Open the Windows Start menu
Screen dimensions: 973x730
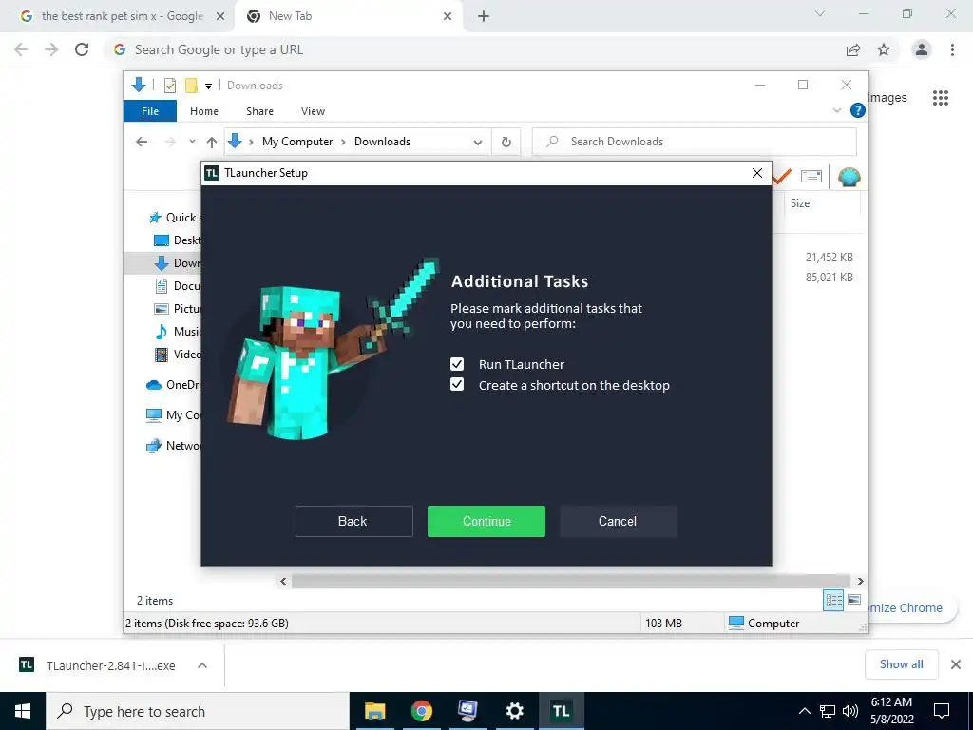click(x=23, y=711)
